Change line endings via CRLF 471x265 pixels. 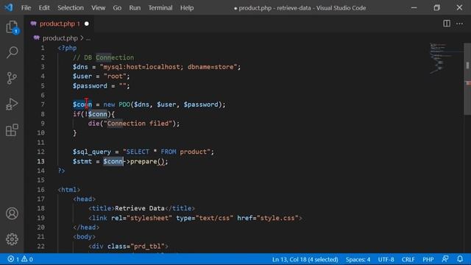click(408, 259)
